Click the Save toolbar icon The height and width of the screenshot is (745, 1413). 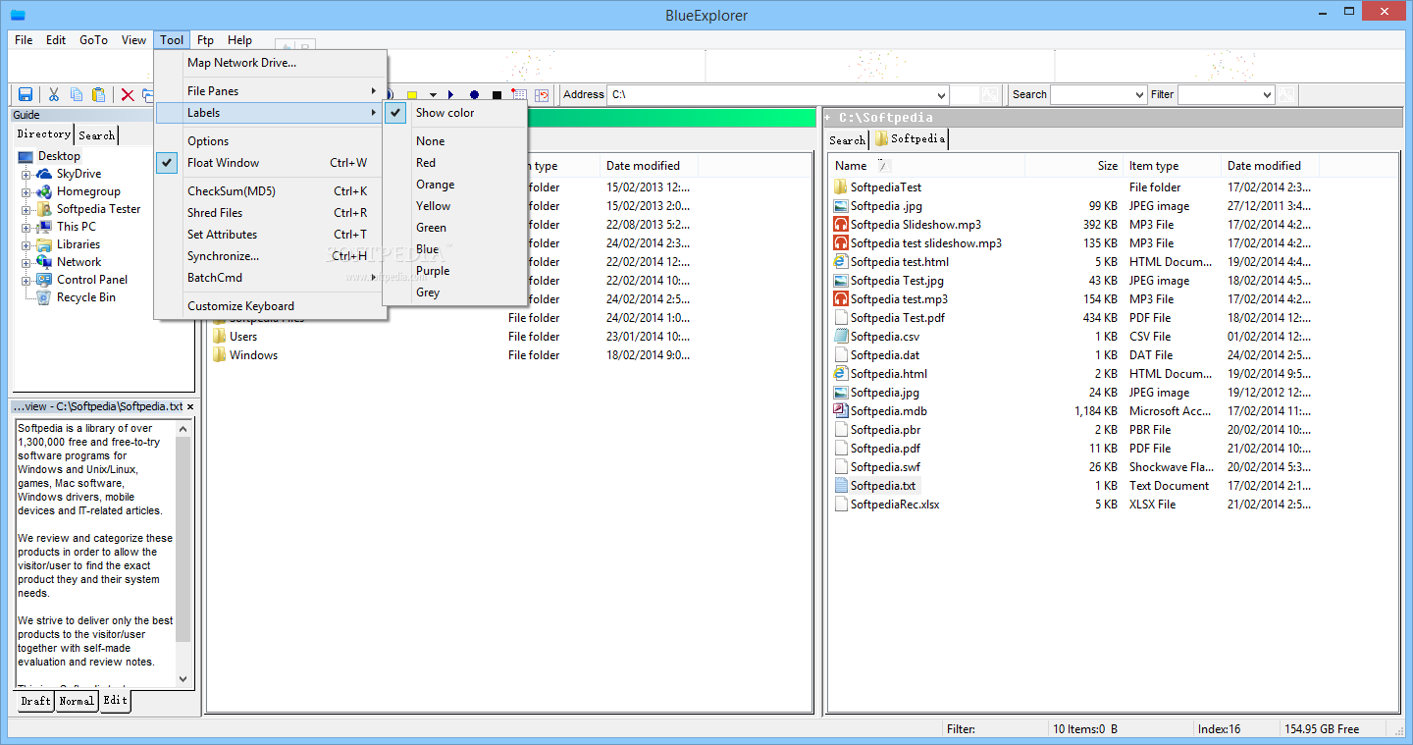click(26, 94)
